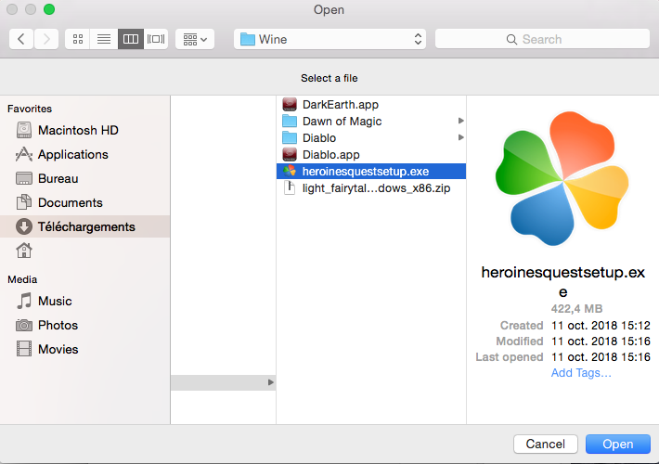
Task: Click the Movies film strip icon
Action: coord(24,349)
